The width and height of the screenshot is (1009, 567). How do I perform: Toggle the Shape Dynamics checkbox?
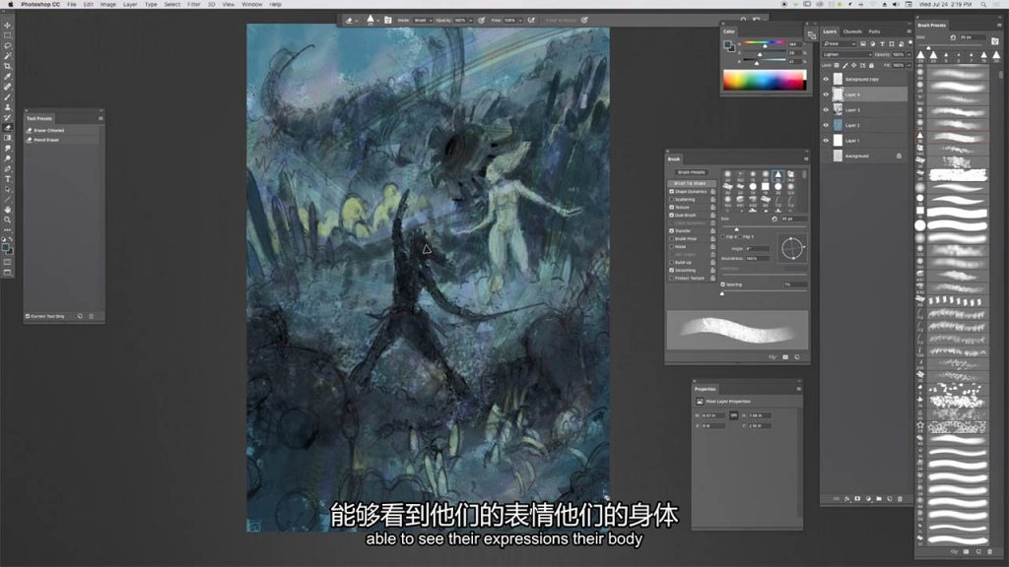point(672,192)
